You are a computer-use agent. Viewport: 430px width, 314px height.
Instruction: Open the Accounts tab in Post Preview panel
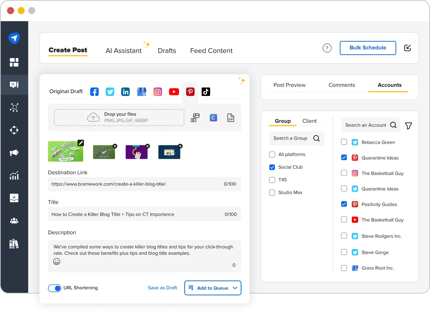pos(389,85)
